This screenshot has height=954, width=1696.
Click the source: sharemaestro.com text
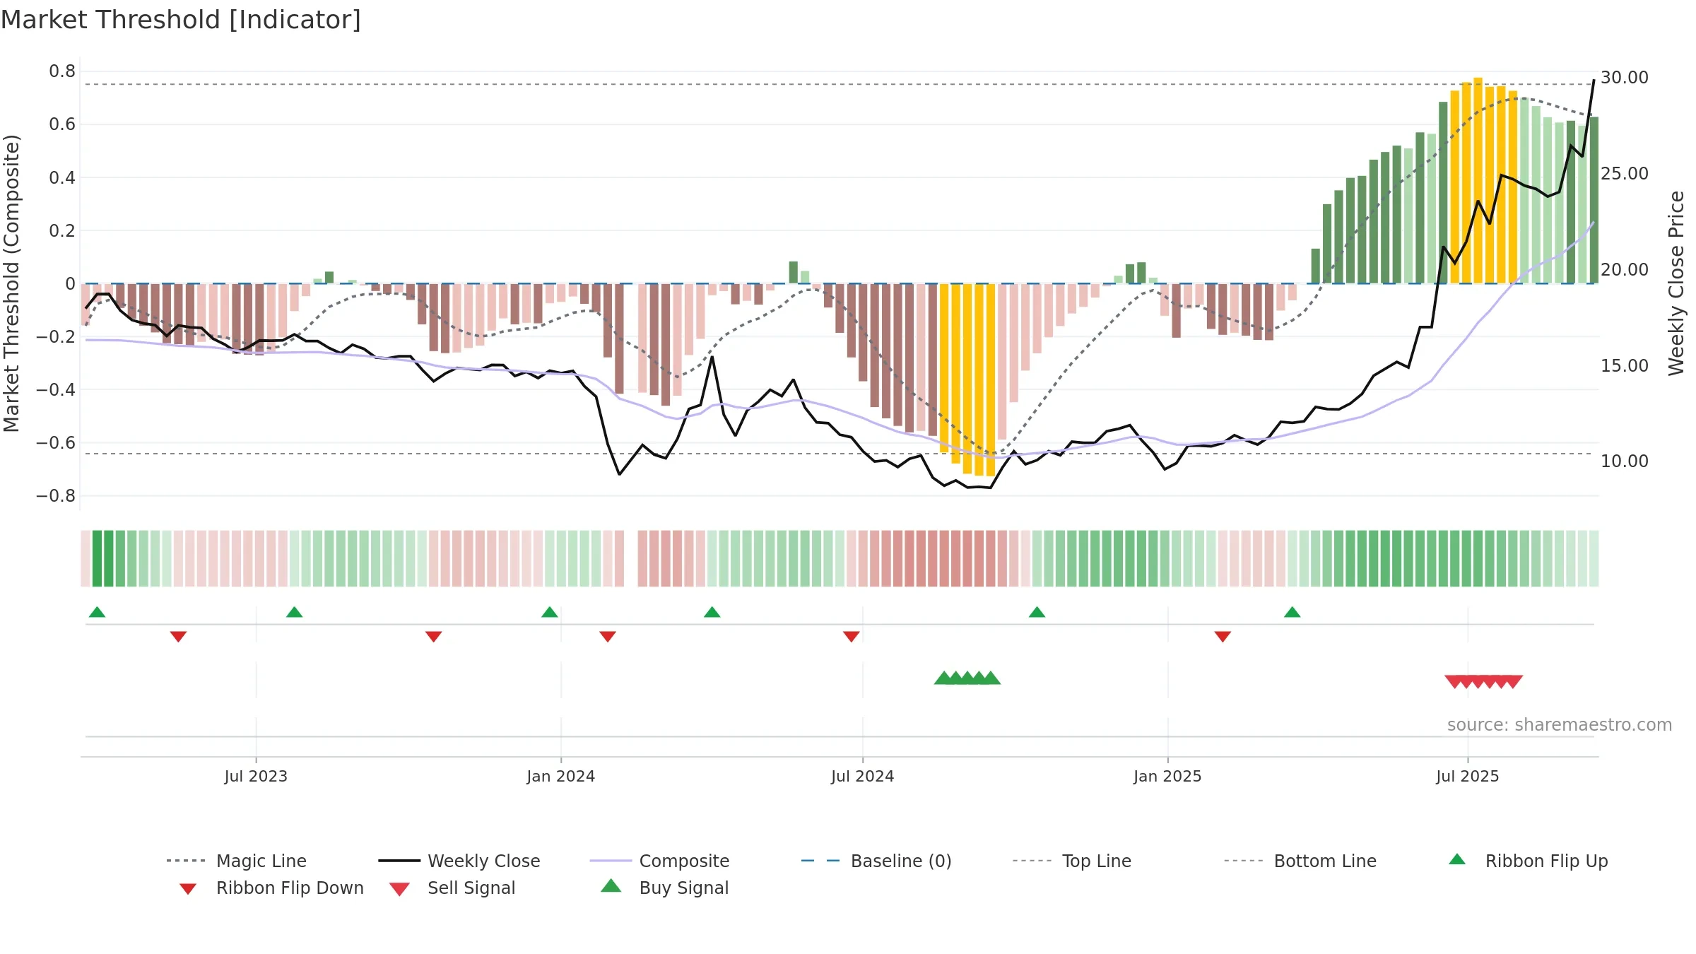pyautogui.click(x=1560, y=725)
